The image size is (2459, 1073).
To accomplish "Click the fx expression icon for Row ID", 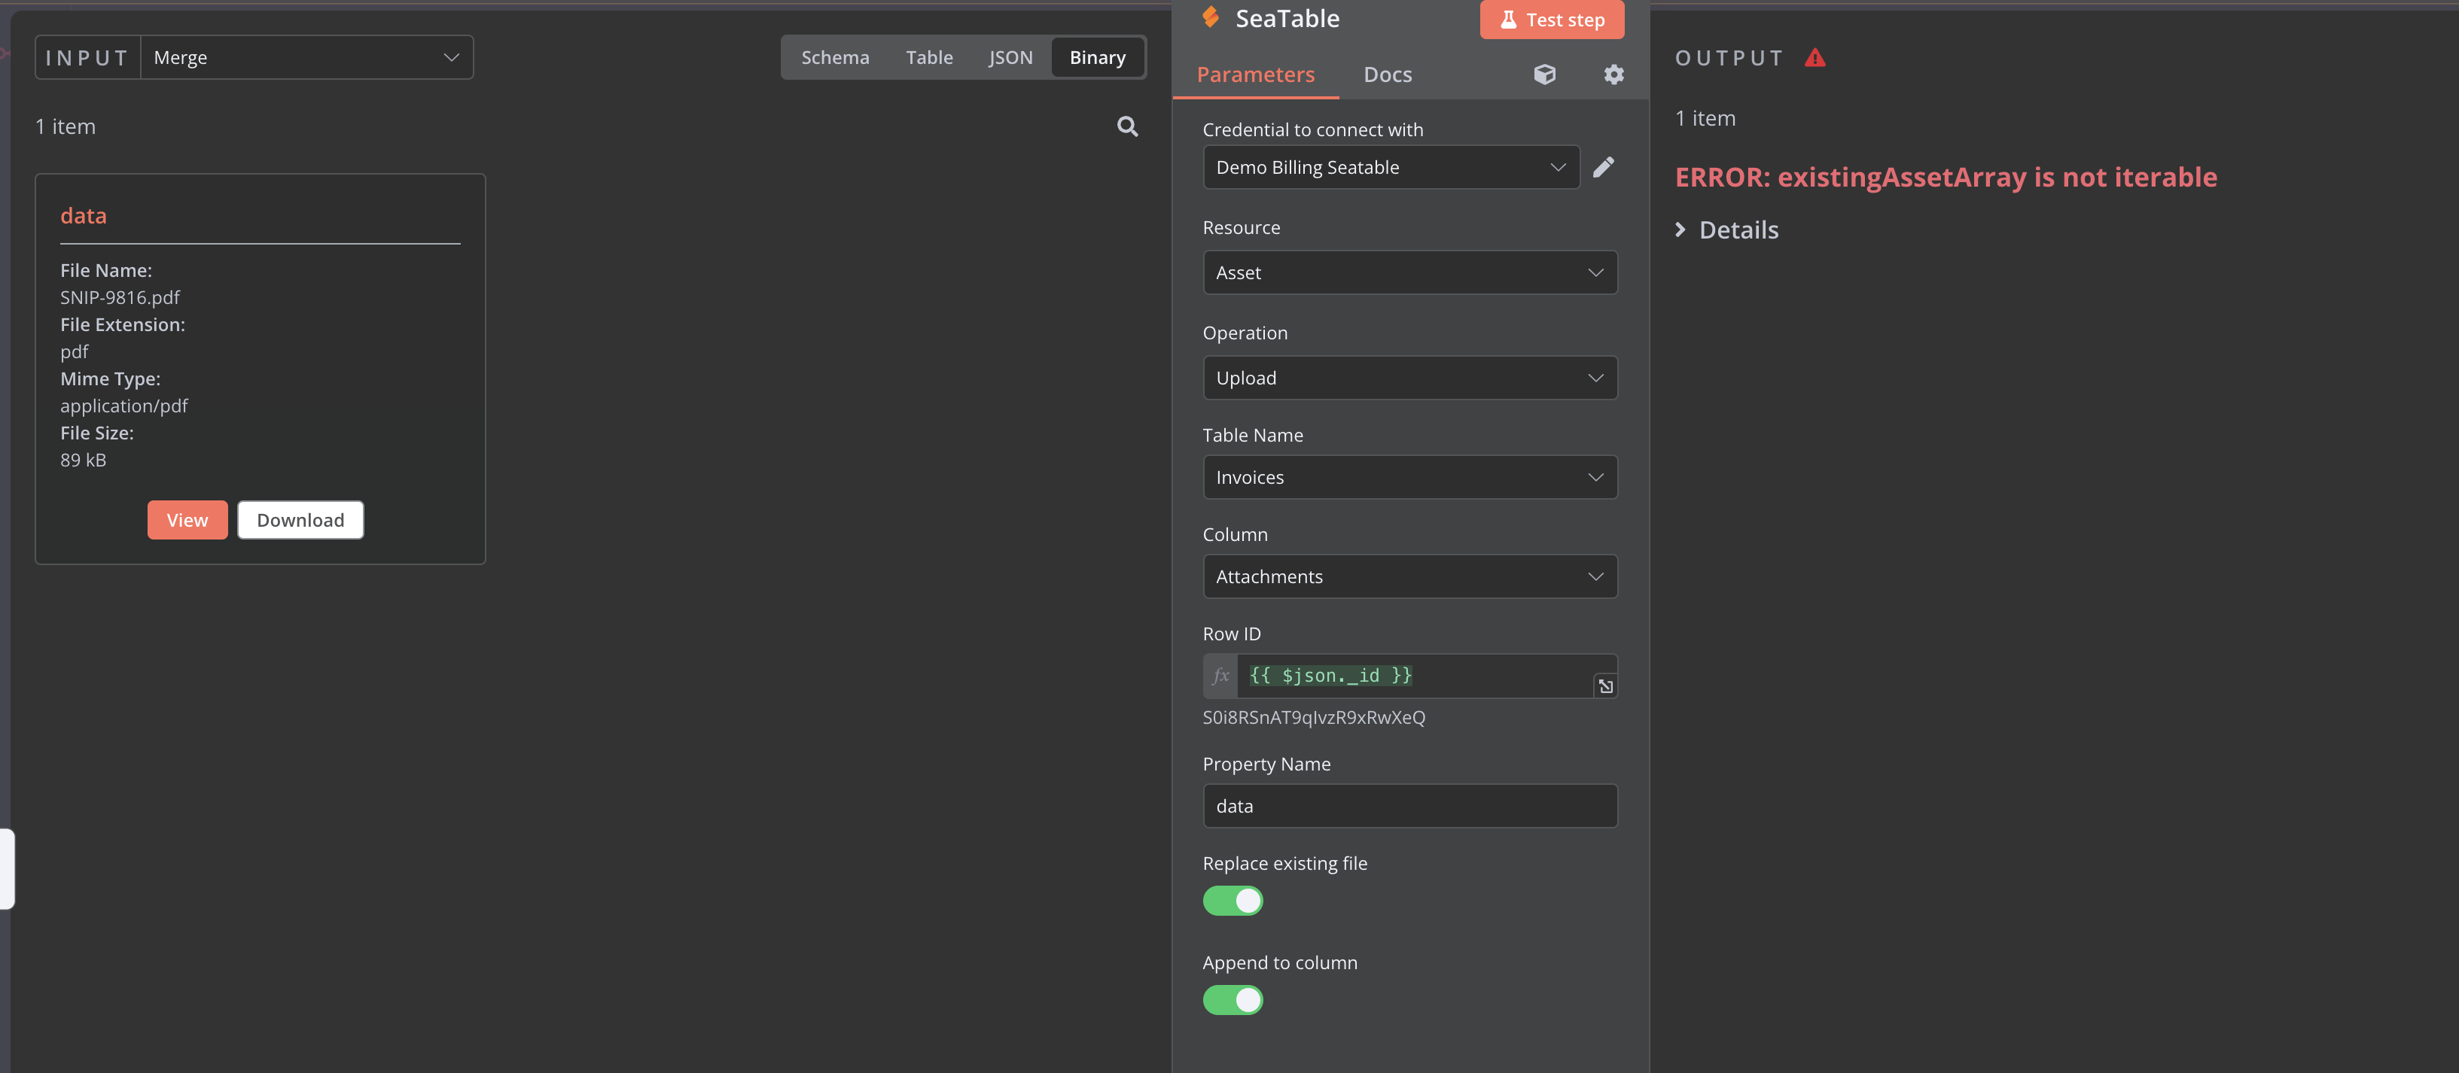I will click(x=1220, y=675).
